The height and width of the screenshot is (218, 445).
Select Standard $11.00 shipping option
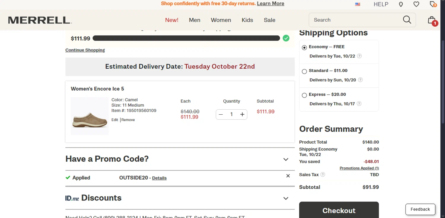[x=304, y=71]
